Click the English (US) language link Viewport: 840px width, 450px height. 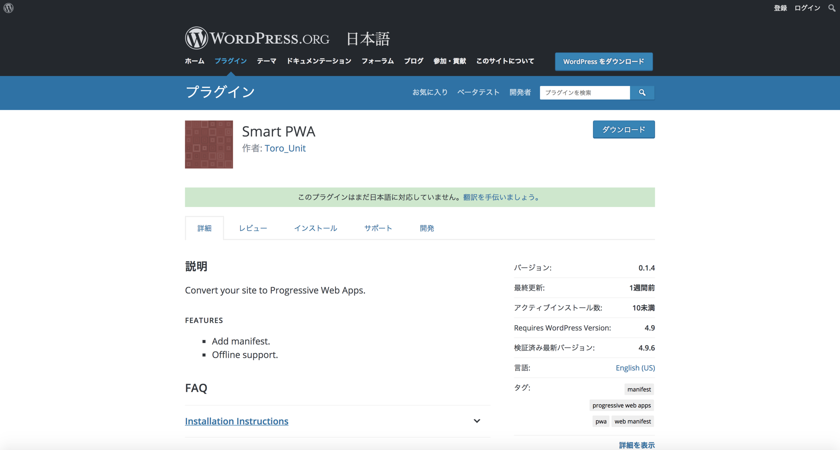635,368
